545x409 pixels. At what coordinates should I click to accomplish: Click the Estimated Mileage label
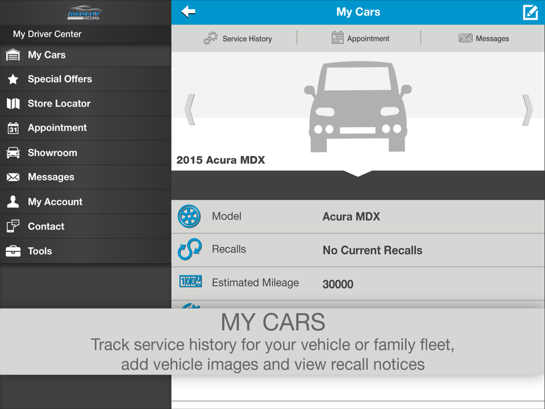pos(255,283)
